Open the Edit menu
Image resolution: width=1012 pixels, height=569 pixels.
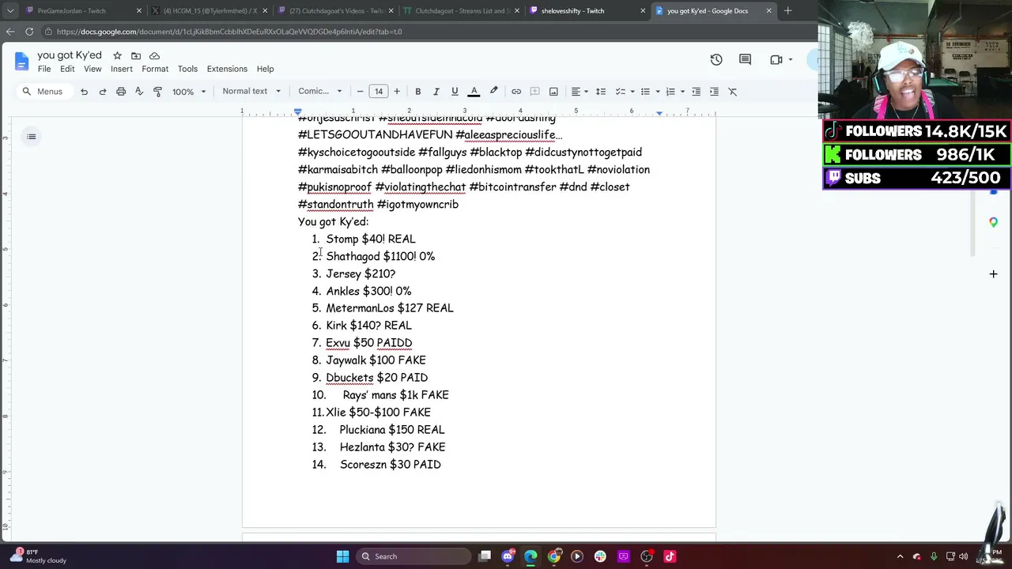point(67,69)
